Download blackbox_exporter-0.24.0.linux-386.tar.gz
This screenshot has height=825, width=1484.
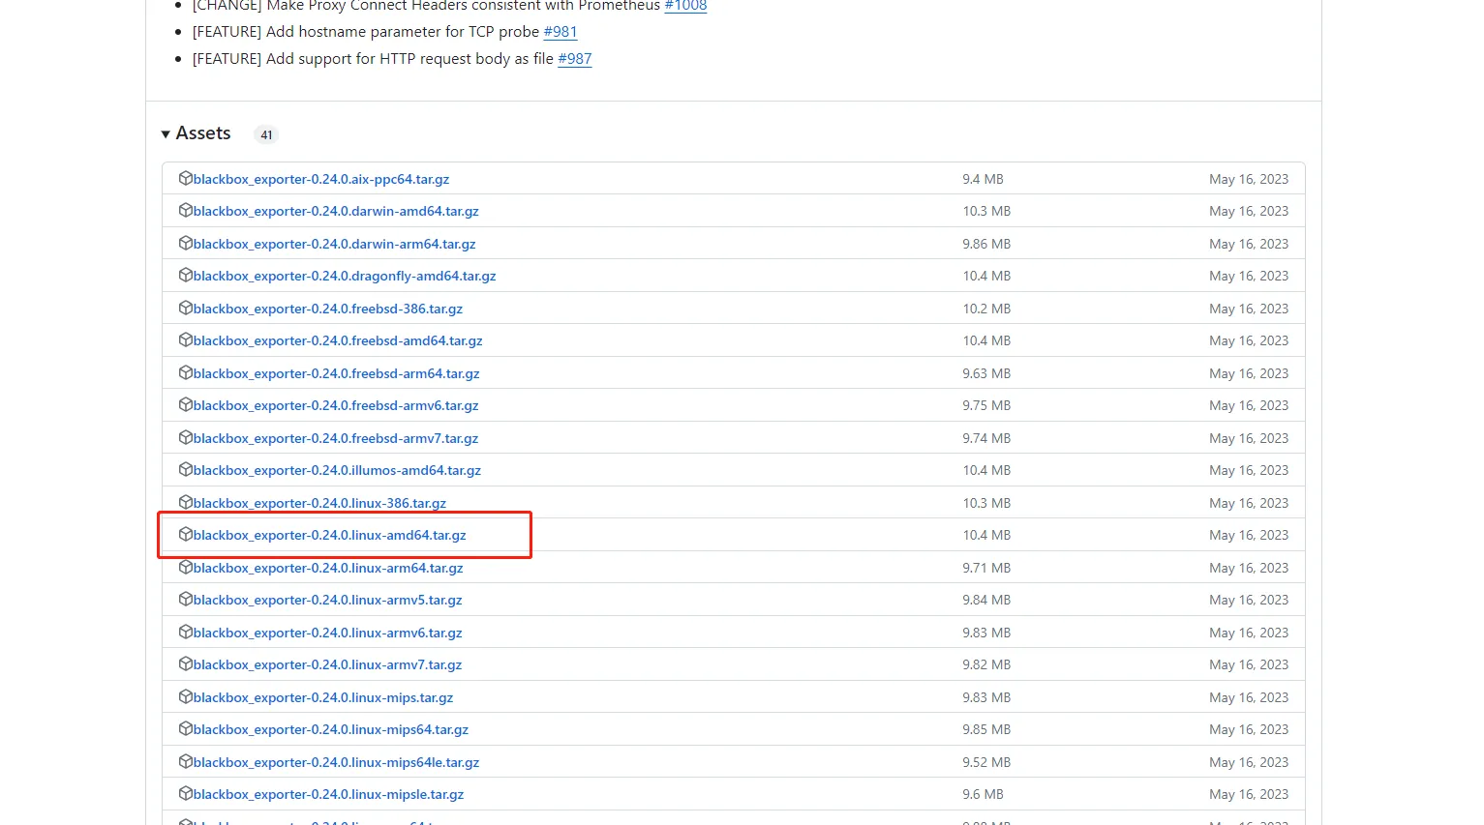pos(320,503)
